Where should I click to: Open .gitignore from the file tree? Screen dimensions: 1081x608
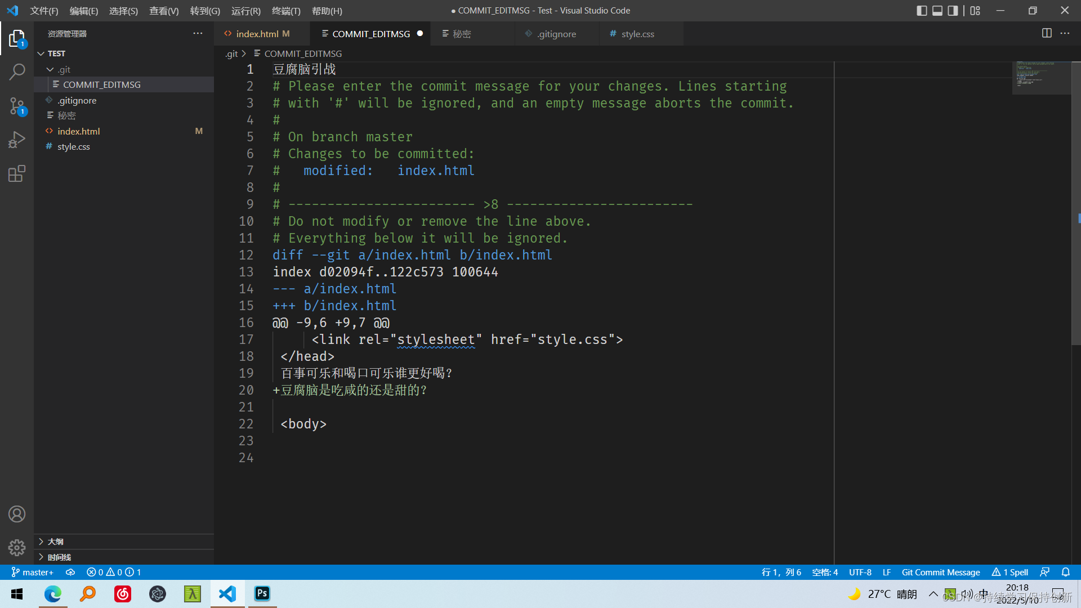tap(124, 100)
